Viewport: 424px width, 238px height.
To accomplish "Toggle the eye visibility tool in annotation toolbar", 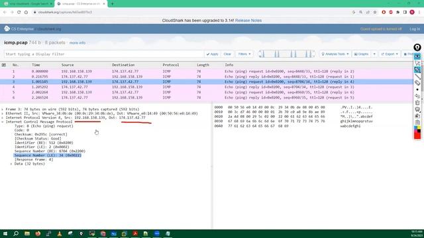I will [x=417, y=56].
